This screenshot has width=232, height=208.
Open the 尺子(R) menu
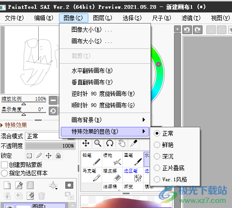point(162,18)
